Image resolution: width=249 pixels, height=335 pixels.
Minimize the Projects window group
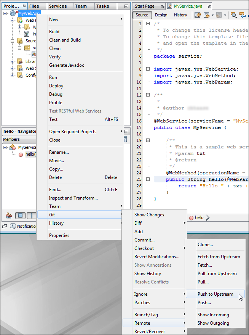(126, 6)
